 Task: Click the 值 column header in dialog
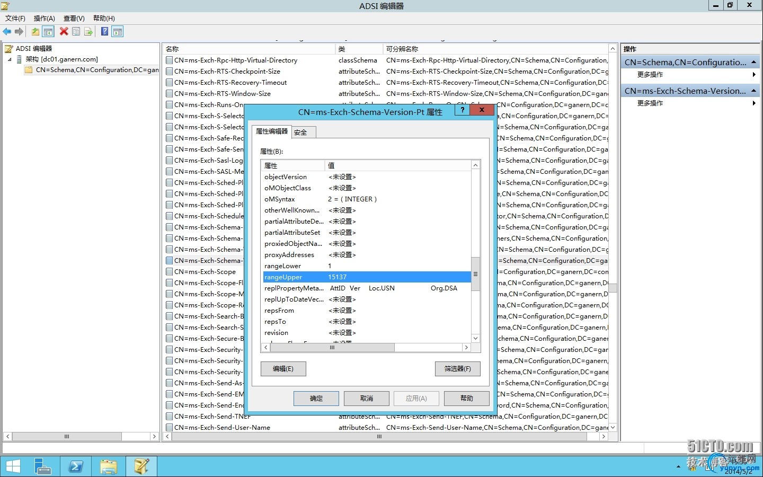point(397,165)
